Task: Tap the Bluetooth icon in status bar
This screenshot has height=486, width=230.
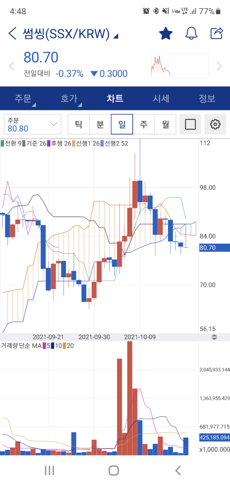Action: point(156,11)
